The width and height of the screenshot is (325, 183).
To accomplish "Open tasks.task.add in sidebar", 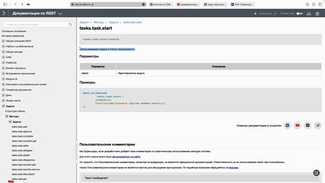I will (19, 127).
